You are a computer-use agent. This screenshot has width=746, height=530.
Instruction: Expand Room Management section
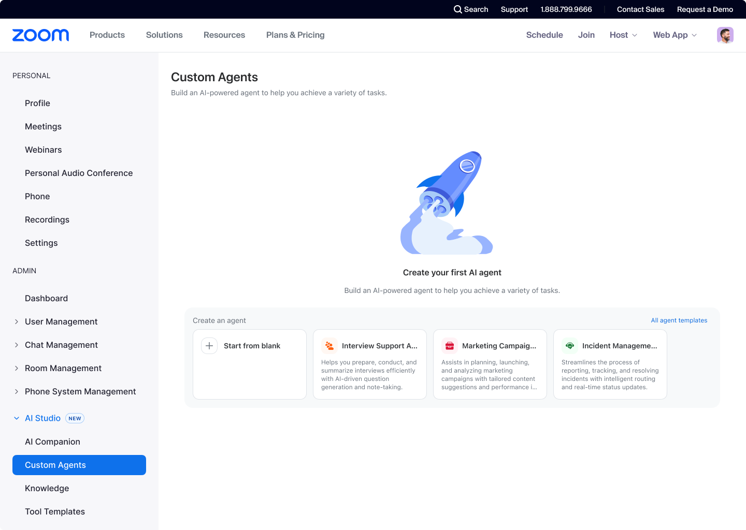click(17, 369)
